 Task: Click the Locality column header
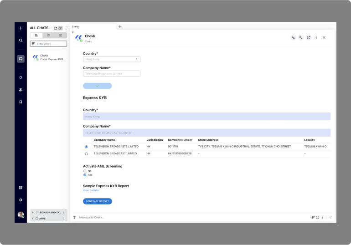[x=310, y=140]
